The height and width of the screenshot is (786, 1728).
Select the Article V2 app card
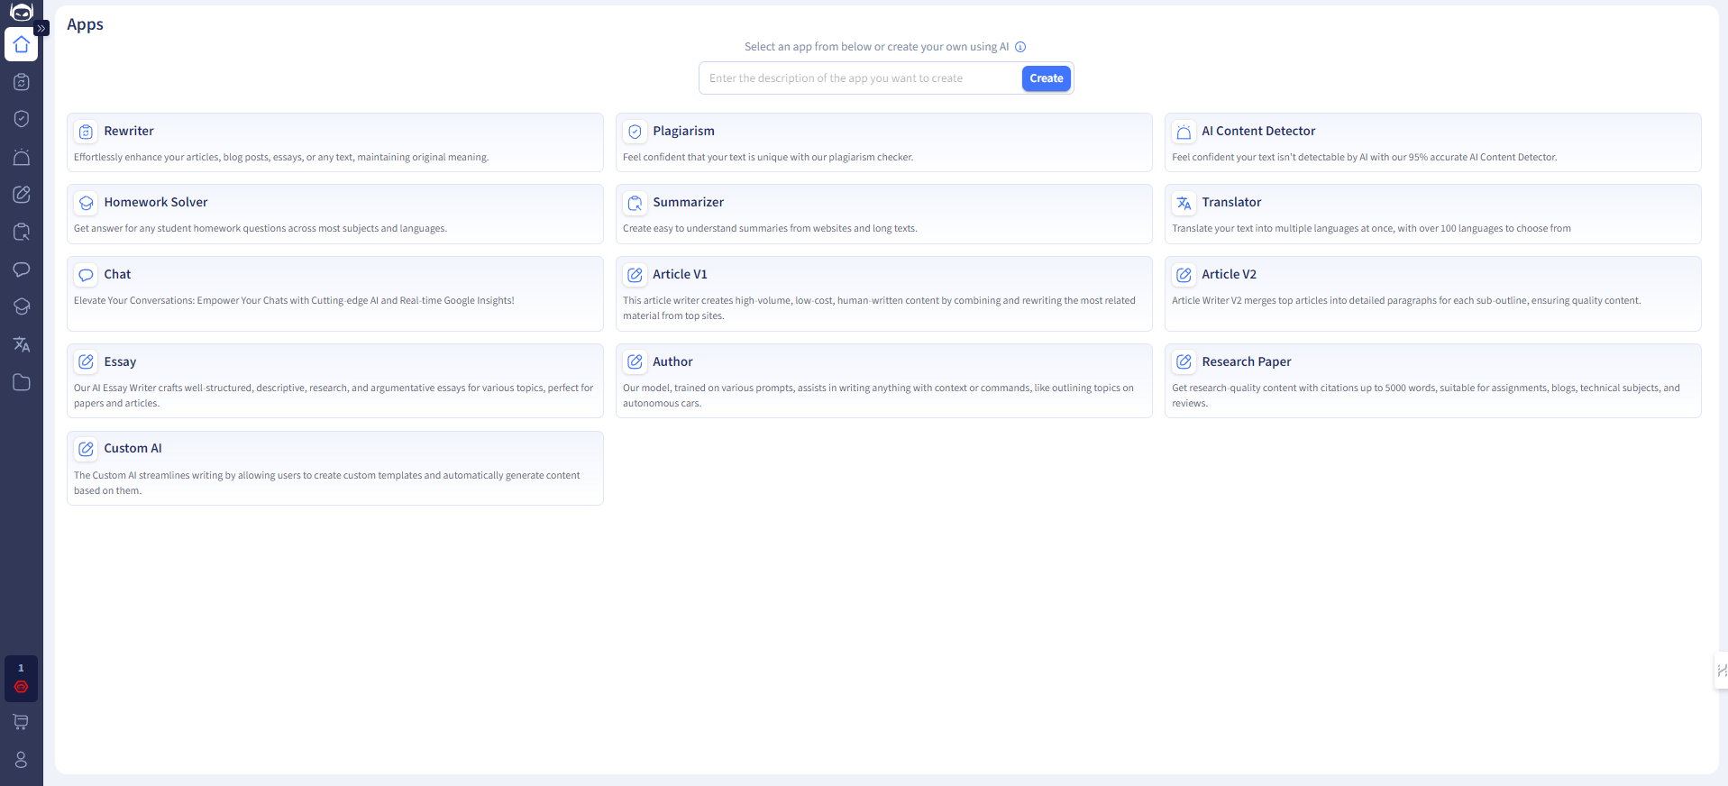point(1431,293)
